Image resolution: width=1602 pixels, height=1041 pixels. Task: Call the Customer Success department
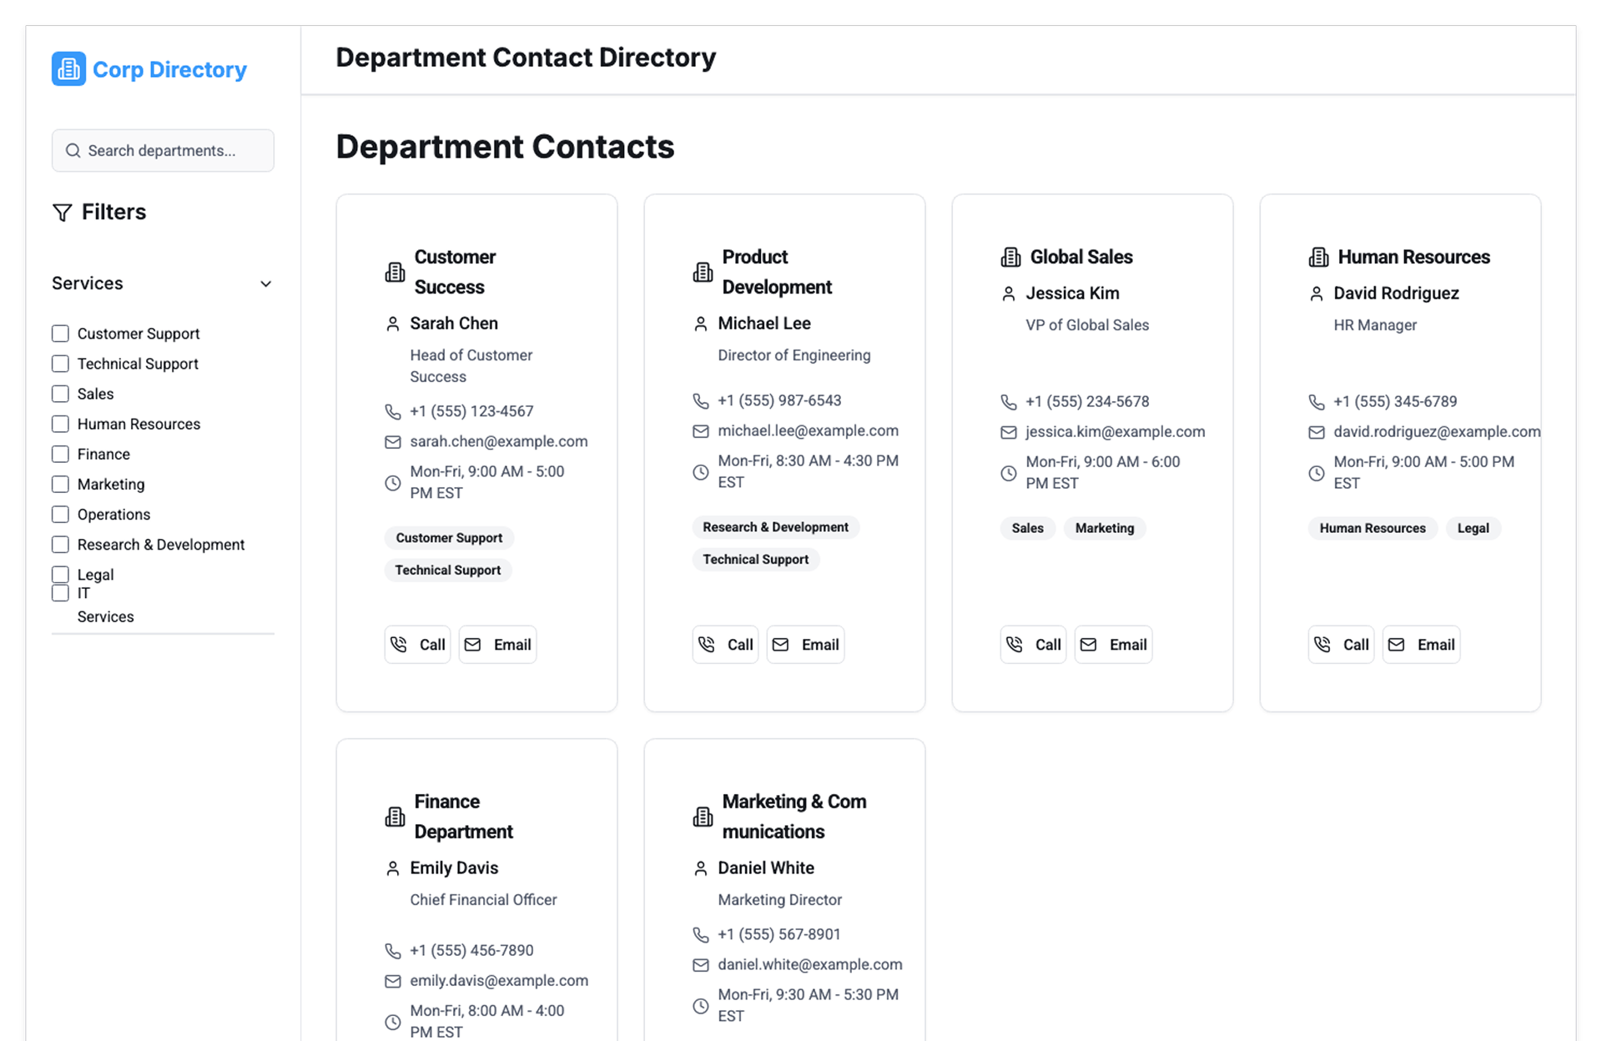pos(417,645)
